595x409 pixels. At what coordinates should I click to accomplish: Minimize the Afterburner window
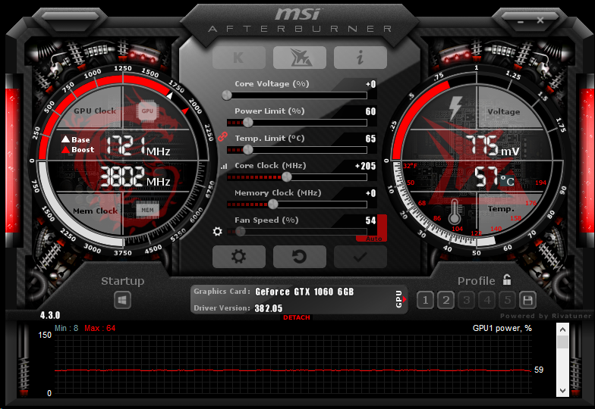(521, 21)
